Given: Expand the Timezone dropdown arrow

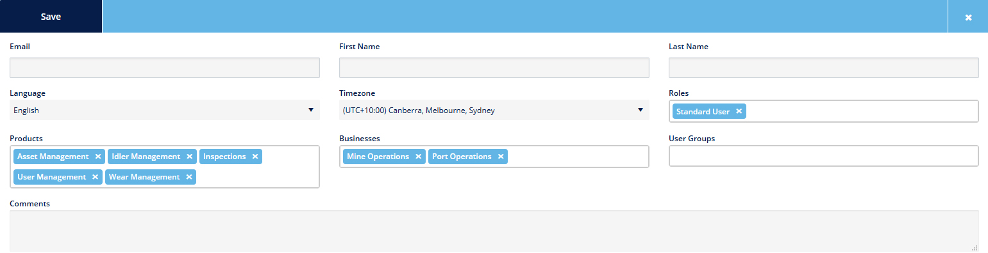Looking at the screenshot, I should click(x=640, y=110).
